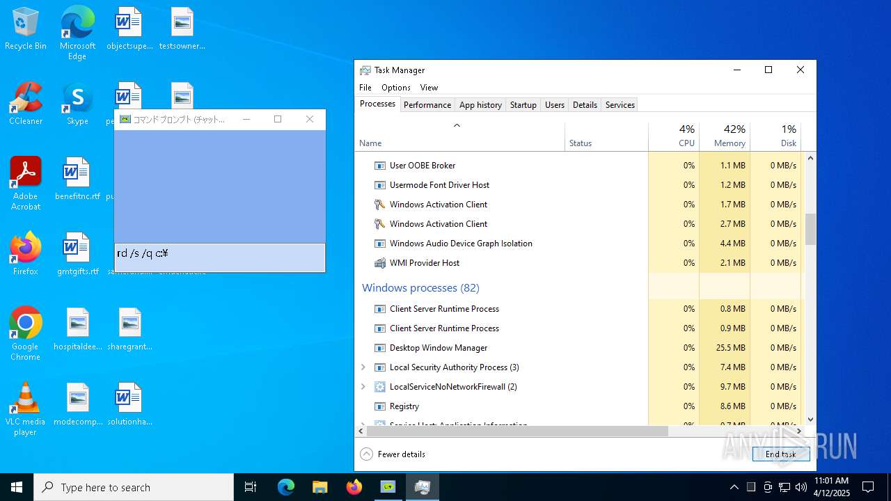Select Windows Audio Device Graph Isolation

click(x=502, y=244)
